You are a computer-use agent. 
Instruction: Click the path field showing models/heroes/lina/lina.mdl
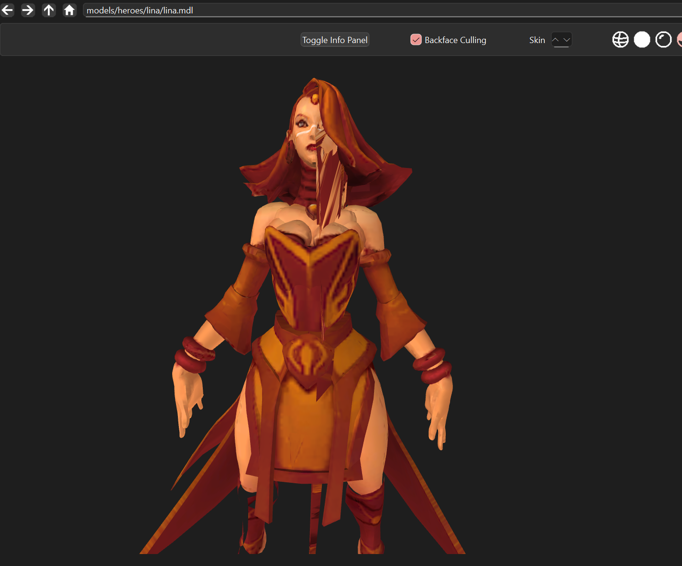(x=383, y=11)
